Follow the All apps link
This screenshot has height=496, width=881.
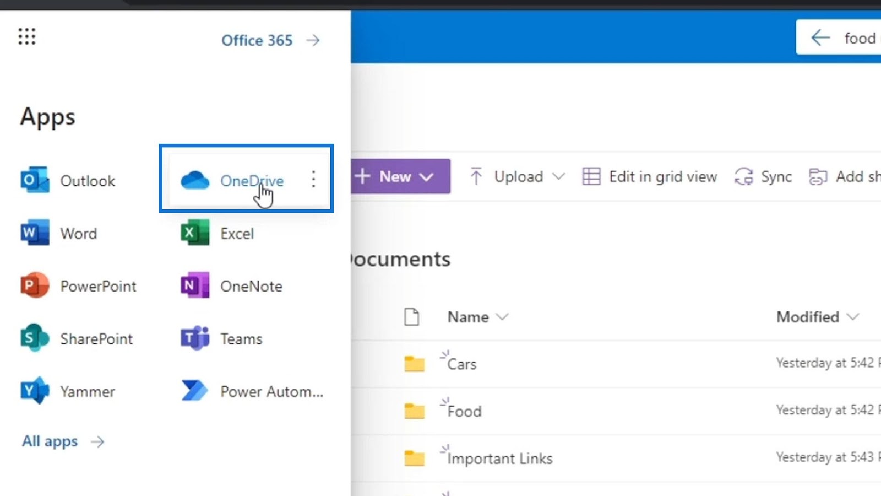(63, 441)
